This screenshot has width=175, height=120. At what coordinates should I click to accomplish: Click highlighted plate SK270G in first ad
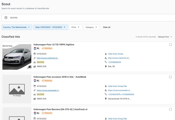(40, 62)
